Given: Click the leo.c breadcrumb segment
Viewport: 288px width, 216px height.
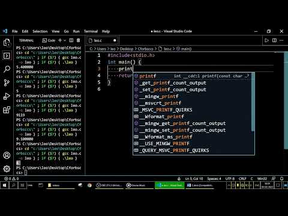Looking at the screenshot, I should click(x=165, y=49).
